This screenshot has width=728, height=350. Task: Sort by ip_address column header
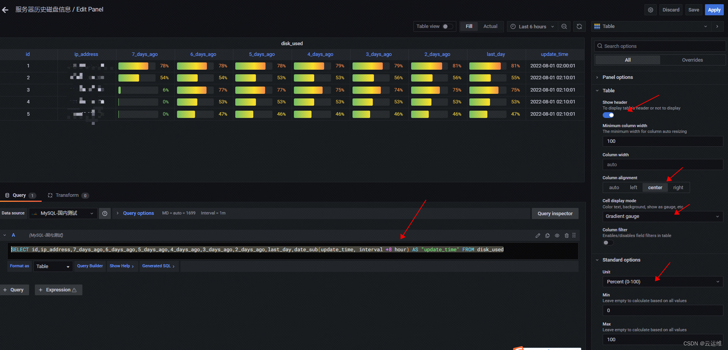click(x=86, y=54)
